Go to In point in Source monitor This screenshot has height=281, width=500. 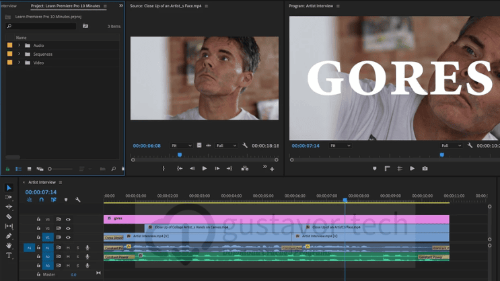[180, 169]
